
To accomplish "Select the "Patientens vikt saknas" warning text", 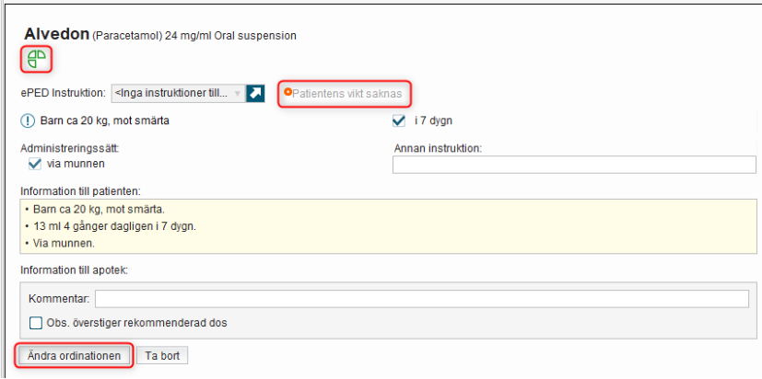I will (346, 93).
